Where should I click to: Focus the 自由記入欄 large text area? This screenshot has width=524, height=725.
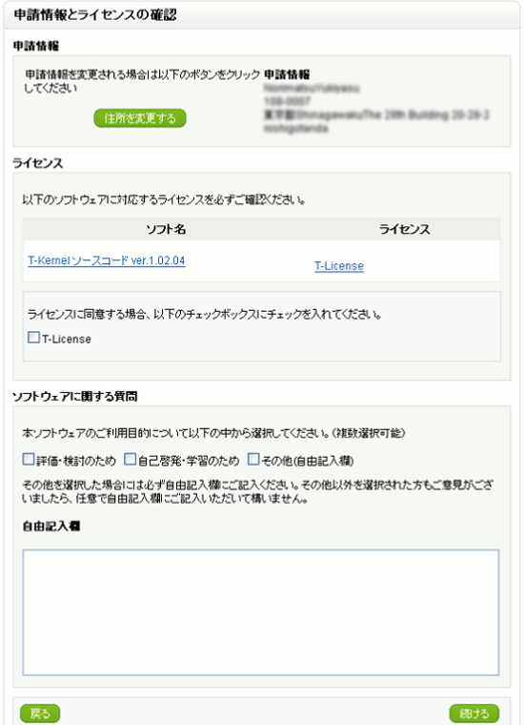[261, 612]
